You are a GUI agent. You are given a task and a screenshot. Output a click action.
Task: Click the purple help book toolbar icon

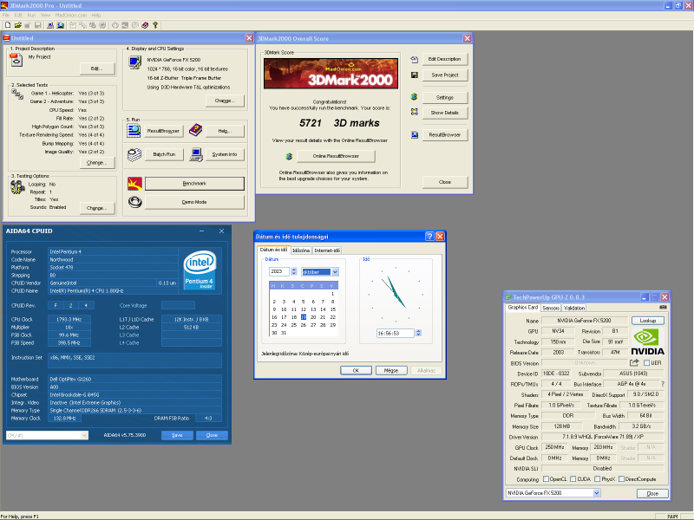click(145, 25)
